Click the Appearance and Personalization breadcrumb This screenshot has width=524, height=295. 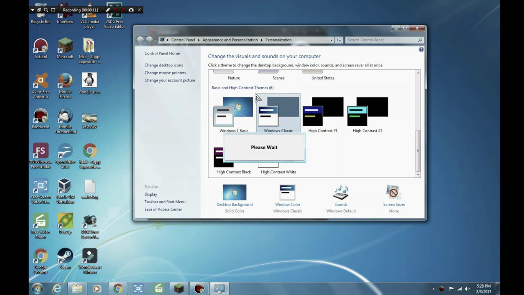click(230, 40)
